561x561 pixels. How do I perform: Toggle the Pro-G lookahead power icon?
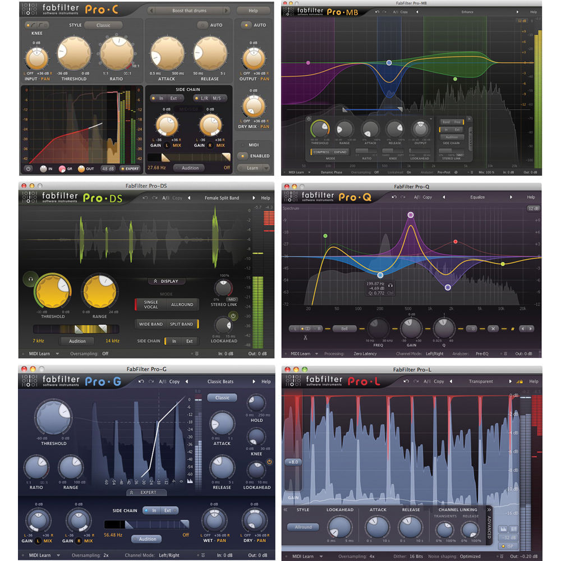[x=270, y=462]
